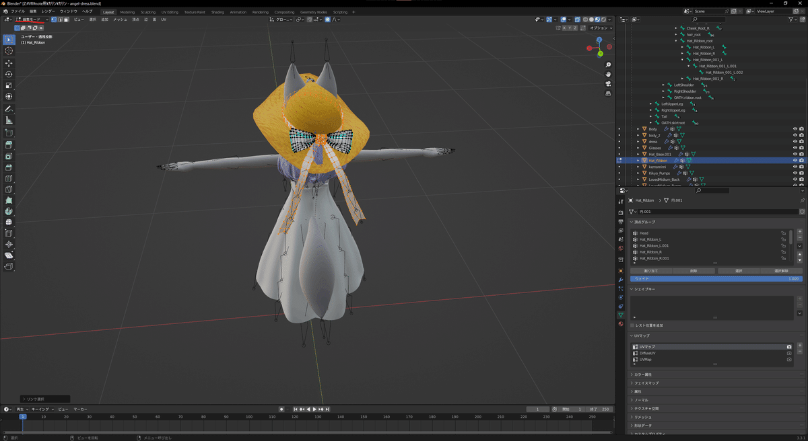Switch to the Shading workspace tab
The image size is (808, 441).
point(217,11)
